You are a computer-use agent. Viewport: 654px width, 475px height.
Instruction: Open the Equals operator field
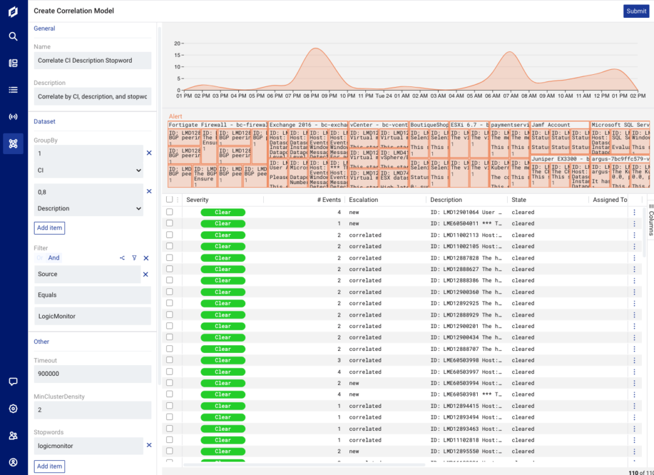pos(93,295)
